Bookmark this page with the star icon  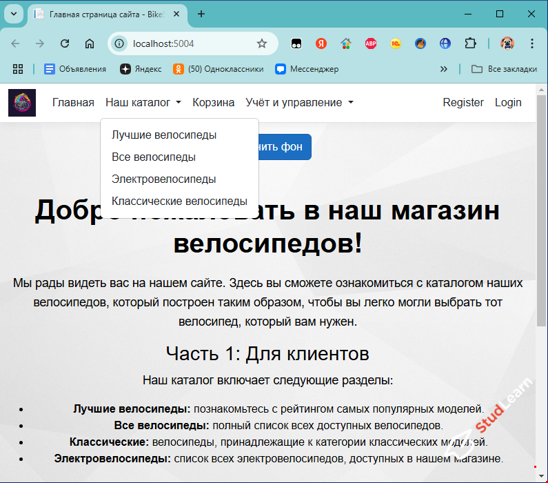(x=262, y=43)
